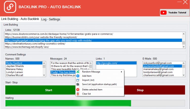Select email jaydanshields@gmail.com
The width and height of the screenshot is (190, 109).
(x=162, y=66)
